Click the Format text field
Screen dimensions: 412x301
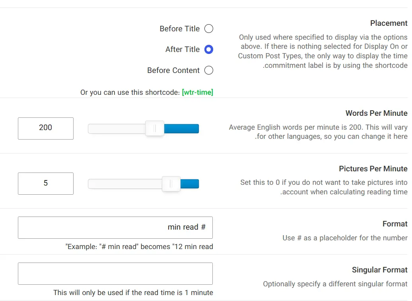(115, 228)
